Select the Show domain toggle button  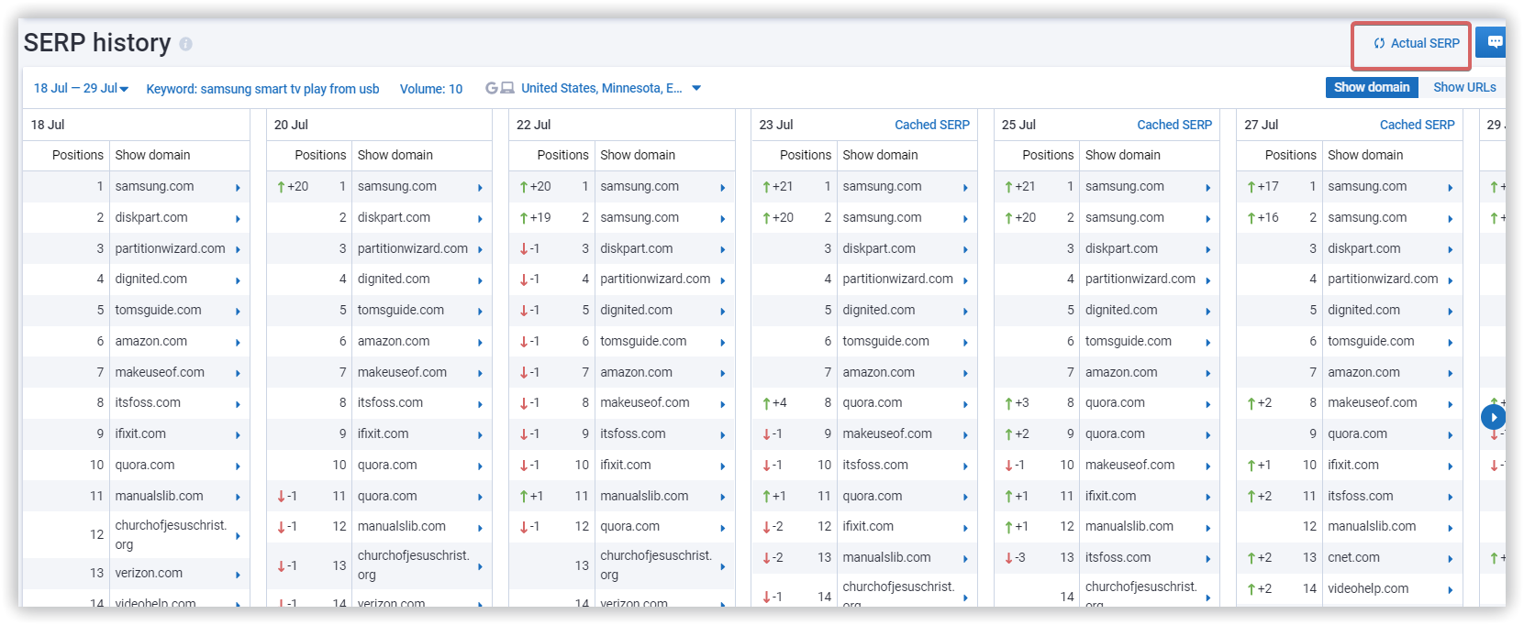click(1372, 87)
